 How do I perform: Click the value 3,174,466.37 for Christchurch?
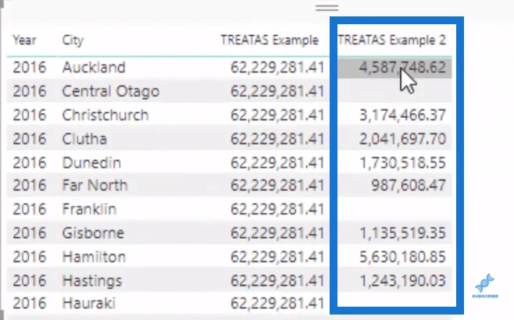tap(402, 116)
